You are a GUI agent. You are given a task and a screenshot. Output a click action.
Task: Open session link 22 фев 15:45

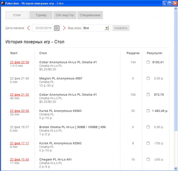[x=19, y=160]
